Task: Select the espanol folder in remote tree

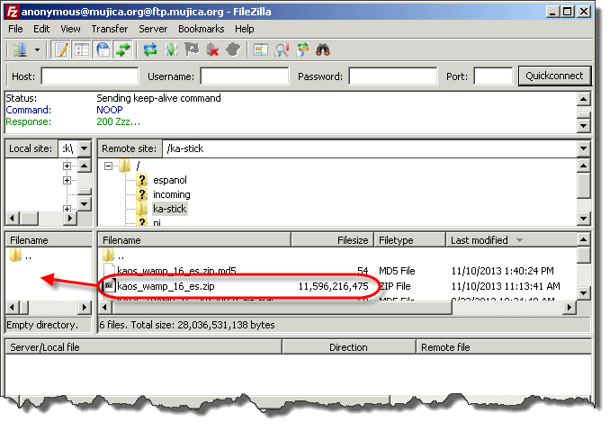Action: (x=170, y=180)
